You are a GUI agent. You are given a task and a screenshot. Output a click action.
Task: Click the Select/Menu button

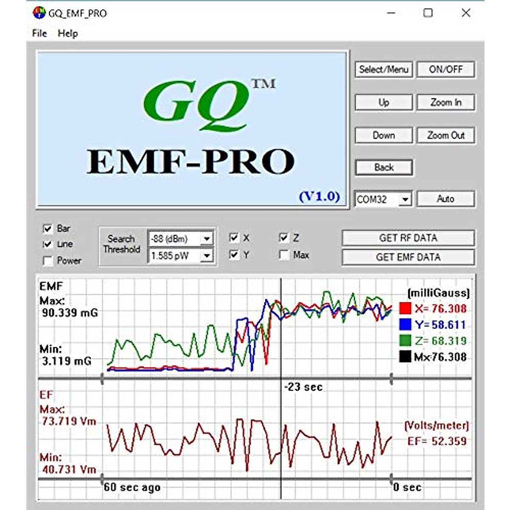tap(383, 69)
